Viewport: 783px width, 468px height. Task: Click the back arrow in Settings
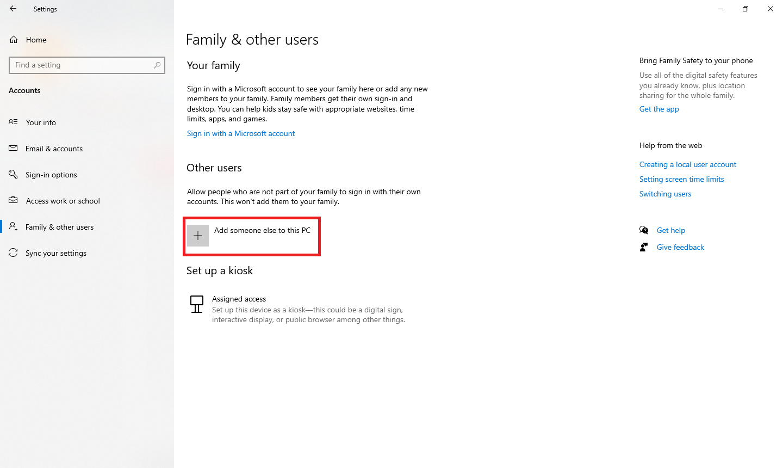13,9
